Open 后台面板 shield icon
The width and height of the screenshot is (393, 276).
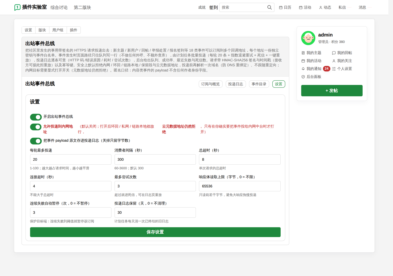(x=303, y=77)
